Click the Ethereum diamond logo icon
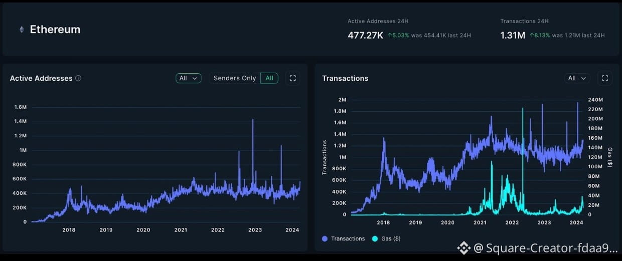The height and width of the screenshot is (261, 622). [22, 30]
